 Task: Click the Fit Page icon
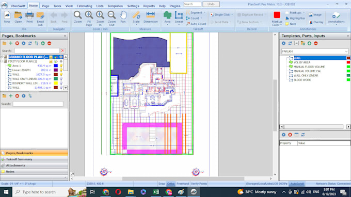89,19
